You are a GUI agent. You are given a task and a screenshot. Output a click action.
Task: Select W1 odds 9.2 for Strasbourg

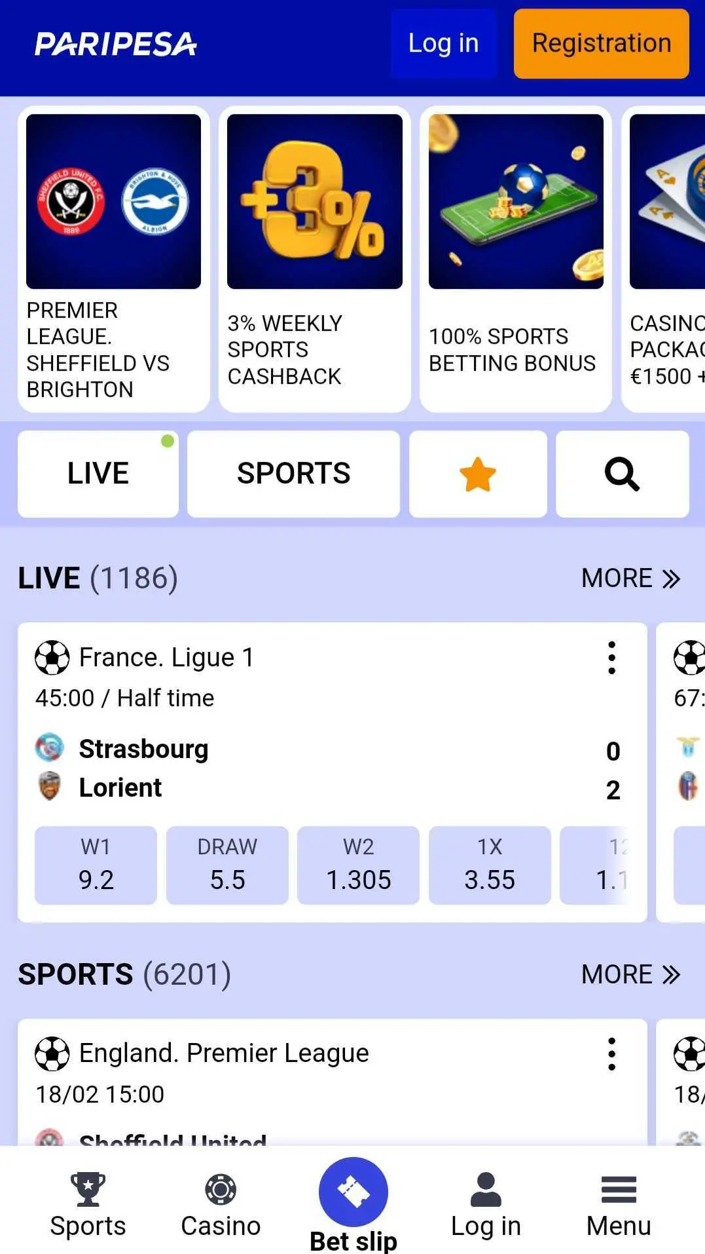(96, 865)
